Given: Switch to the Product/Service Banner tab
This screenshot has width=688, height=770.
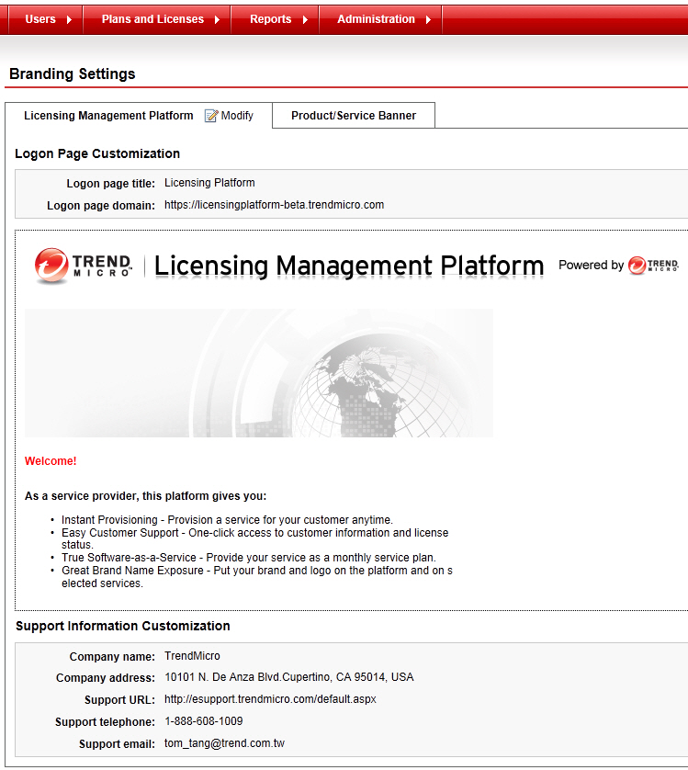Looking at the screenshot, I should click(x=354, y=116).
